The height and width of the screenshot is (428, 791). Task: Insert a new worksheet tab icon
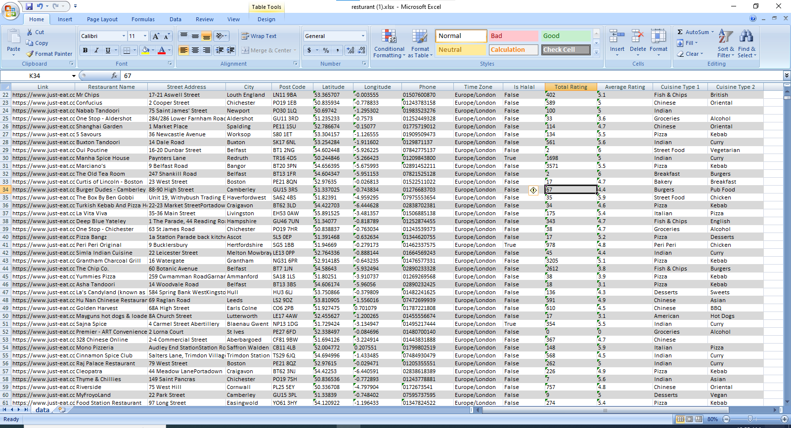(x=62, y=410)
